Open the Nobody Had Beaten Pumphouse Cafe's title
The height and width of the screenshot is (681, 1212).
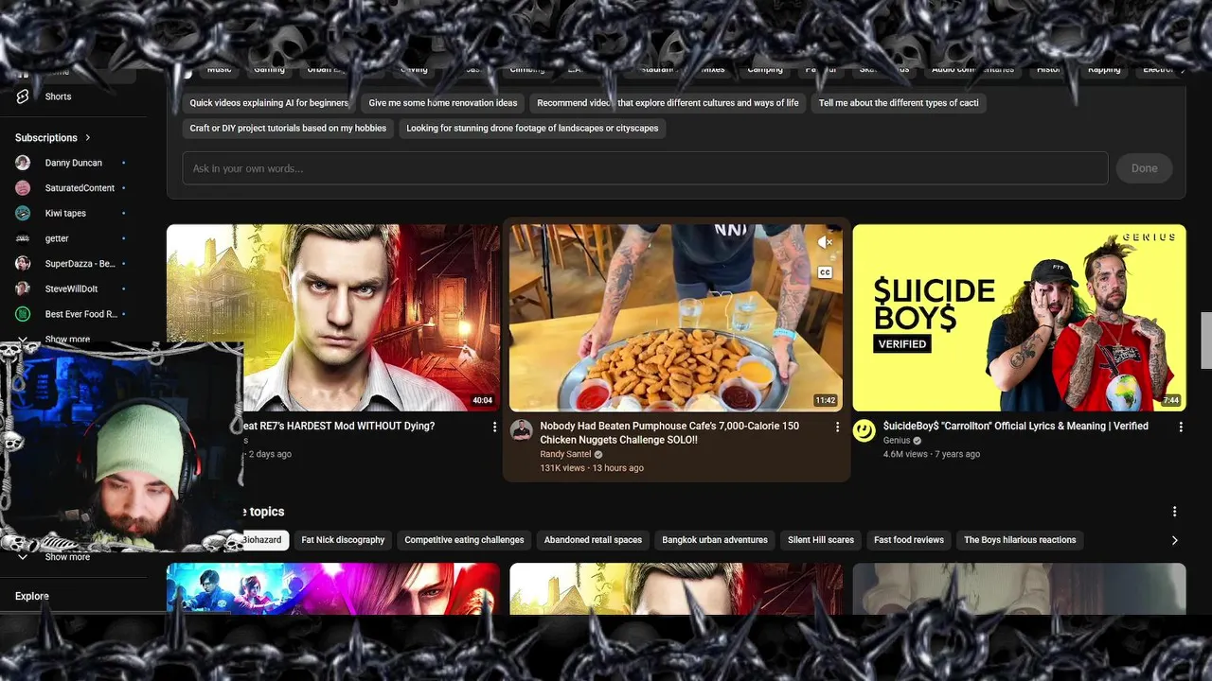(x=669, y=433)
